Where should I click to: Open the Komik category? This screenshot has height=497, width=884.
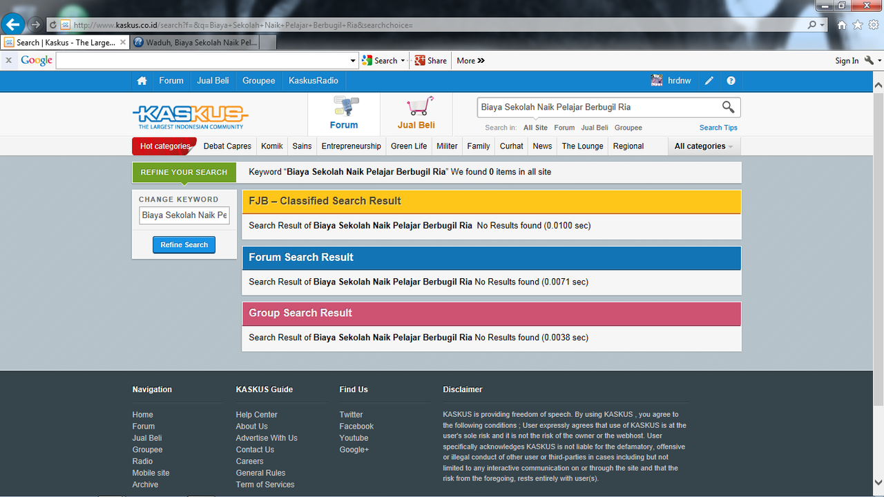272,146
